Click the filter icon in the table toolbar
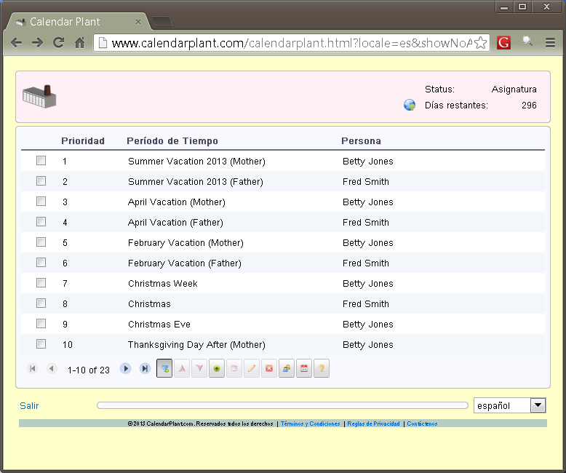The width and height of the screenshot is (566, 473). [164, 369]
